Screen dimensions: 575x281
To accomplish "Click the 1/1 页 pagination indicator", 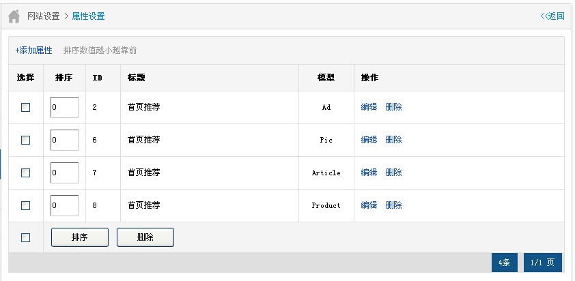I will point(543,263).
